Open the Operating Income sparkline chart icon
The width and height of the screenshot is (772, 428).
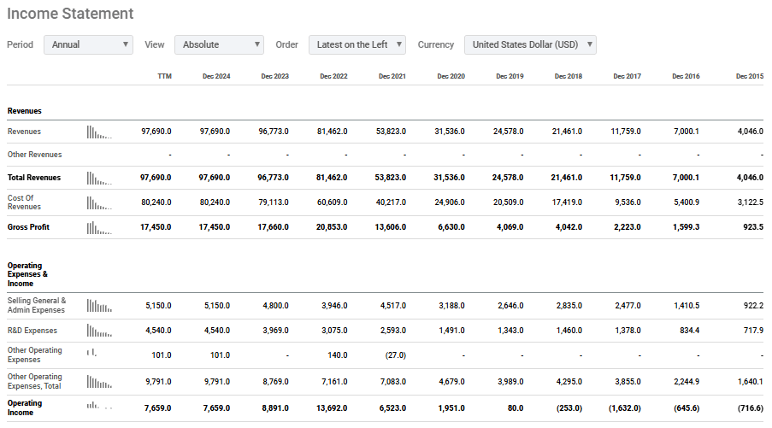[x=99, y=406]
